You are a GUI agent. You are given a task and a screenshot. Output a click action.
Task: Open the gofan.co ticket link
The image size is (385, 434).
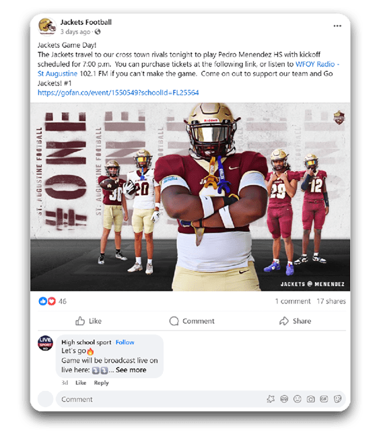pyautogui.click(x=118, y=93)
